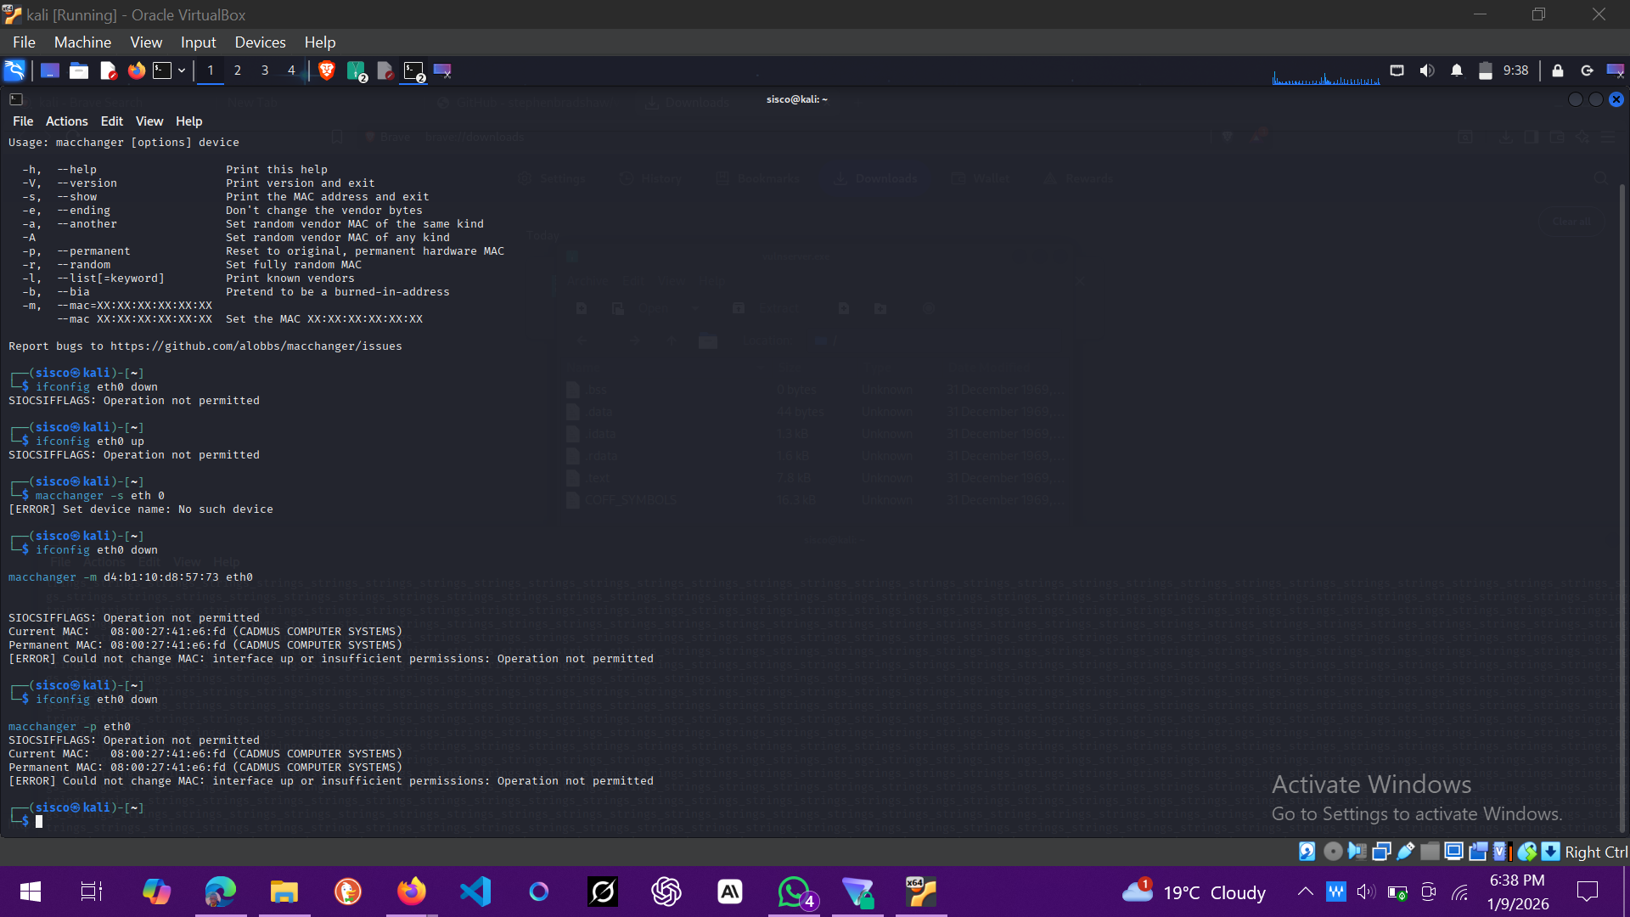Click the VirtualBox hard disk activity indicator
This screenshot has height=917, width=1630.
pos(1308,852)
